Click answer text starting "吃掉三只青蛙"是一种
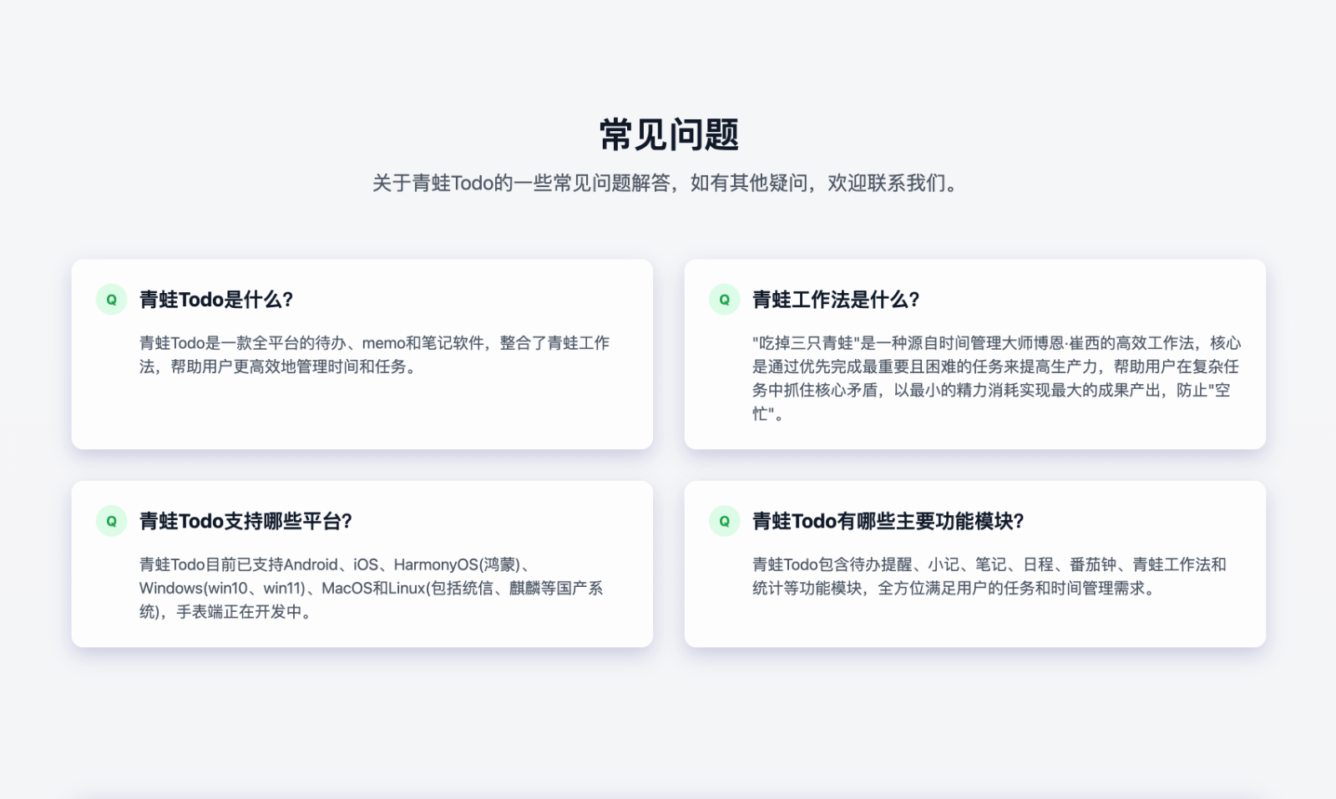 click(996, 378)
